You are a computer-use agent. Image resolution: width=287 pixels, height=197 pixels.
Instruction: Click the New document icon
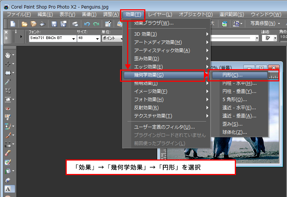point(13,24)
